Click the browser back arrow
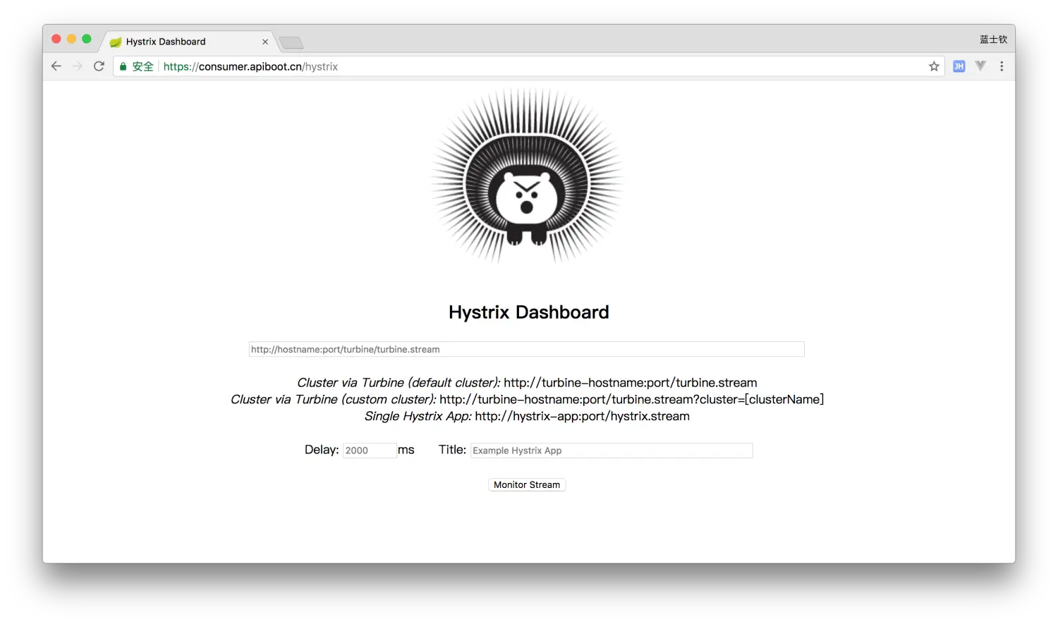1058x624 pixels. point(56,66)
